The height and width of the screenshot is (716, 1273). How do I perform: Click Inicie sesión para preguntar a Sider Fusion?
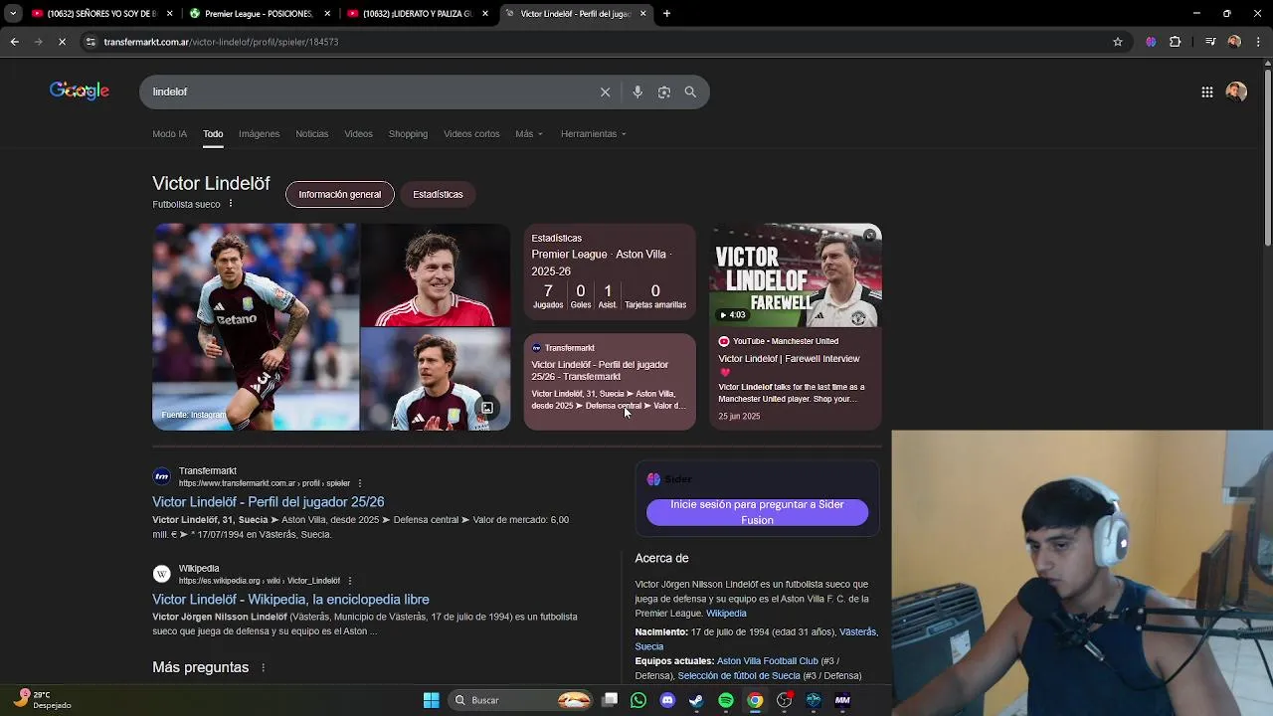[x=757, y=512]
